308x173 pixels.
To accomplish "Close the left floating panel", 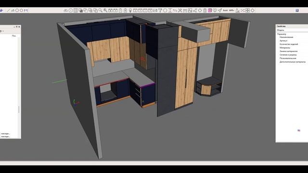I will click(x=19, y=27).
